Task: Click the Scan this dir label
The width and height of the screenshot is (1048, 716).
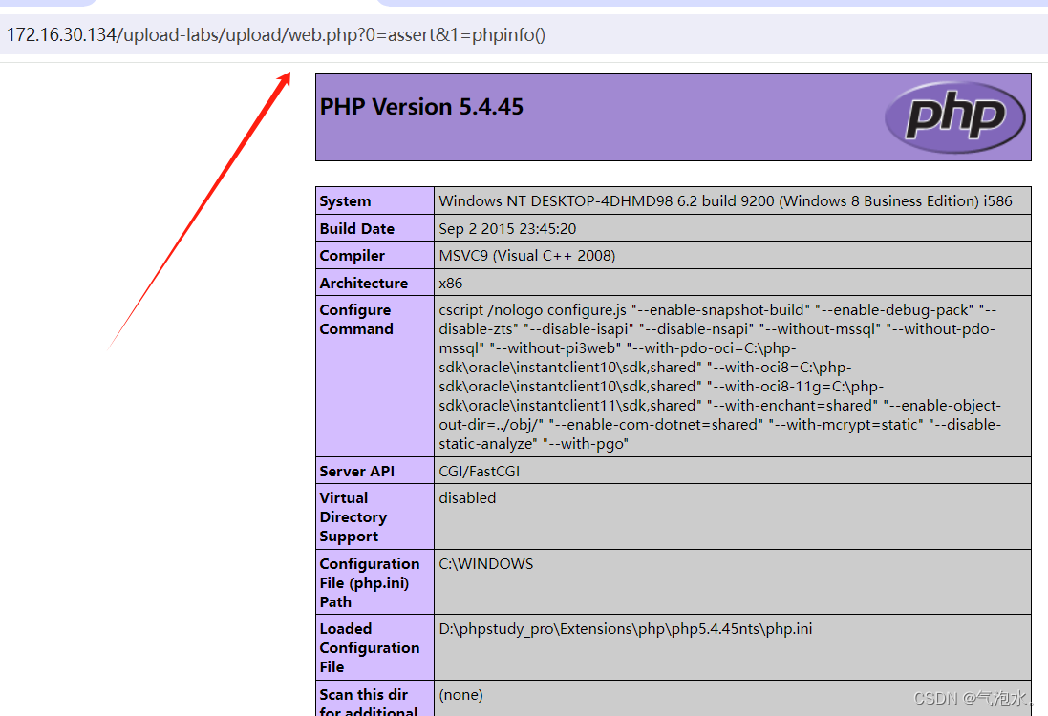Action: (x=368, y=703)
